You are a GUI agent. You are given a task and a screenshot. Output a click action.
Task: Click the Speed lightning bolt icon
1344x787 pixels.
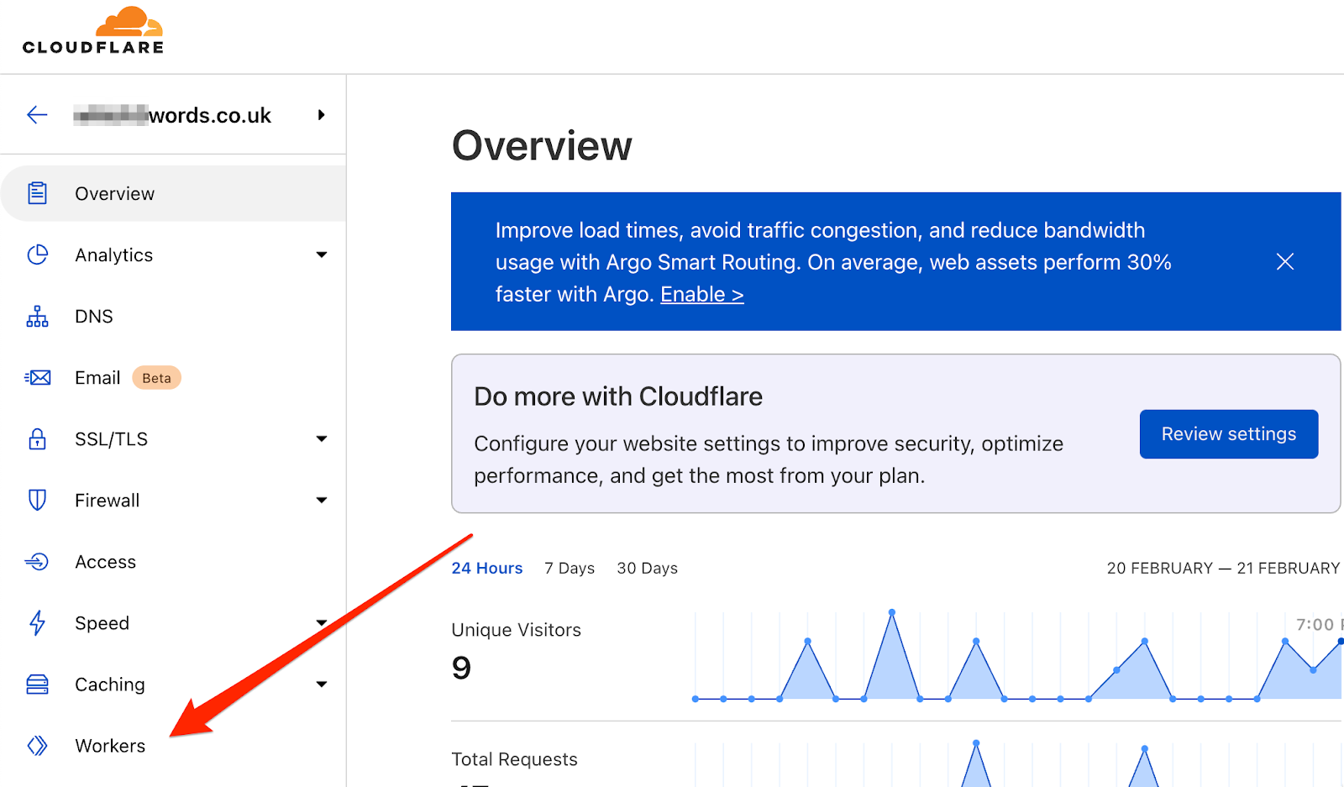(37, 622)
